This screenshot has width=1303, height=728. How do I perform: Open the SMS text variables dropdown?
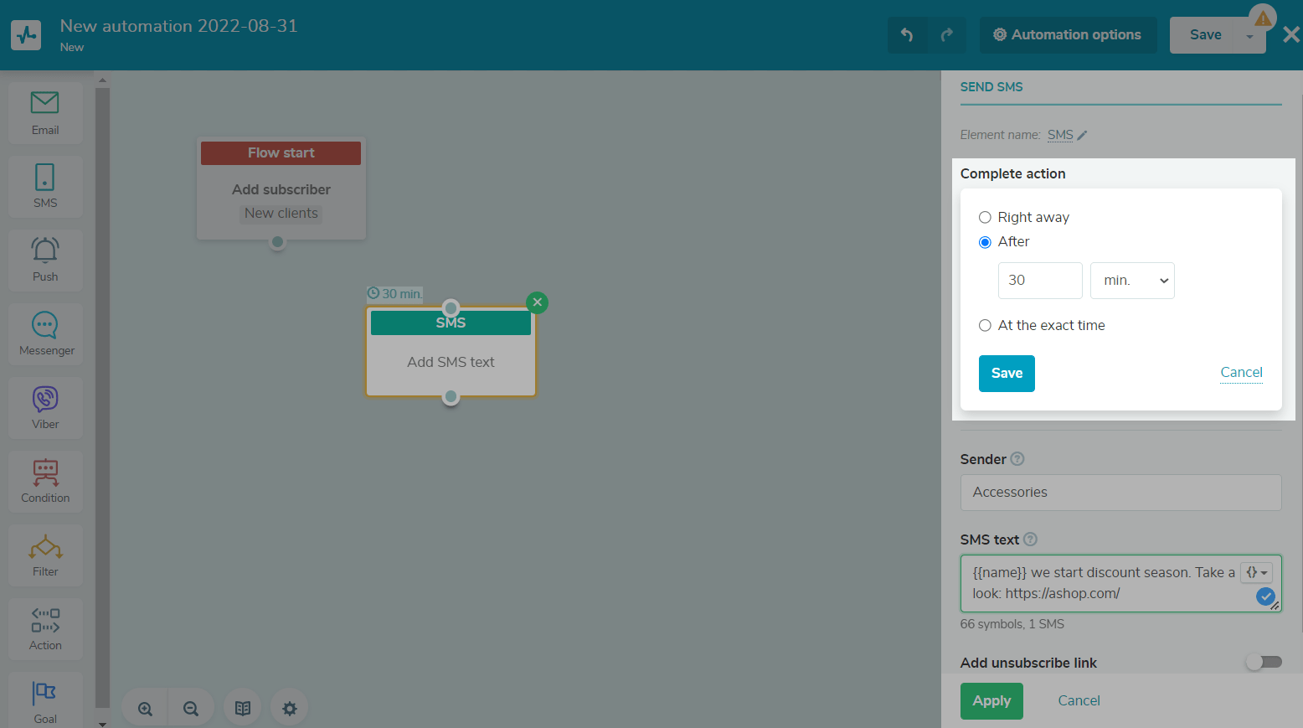pyautogui.click(x=1256, y=572)
